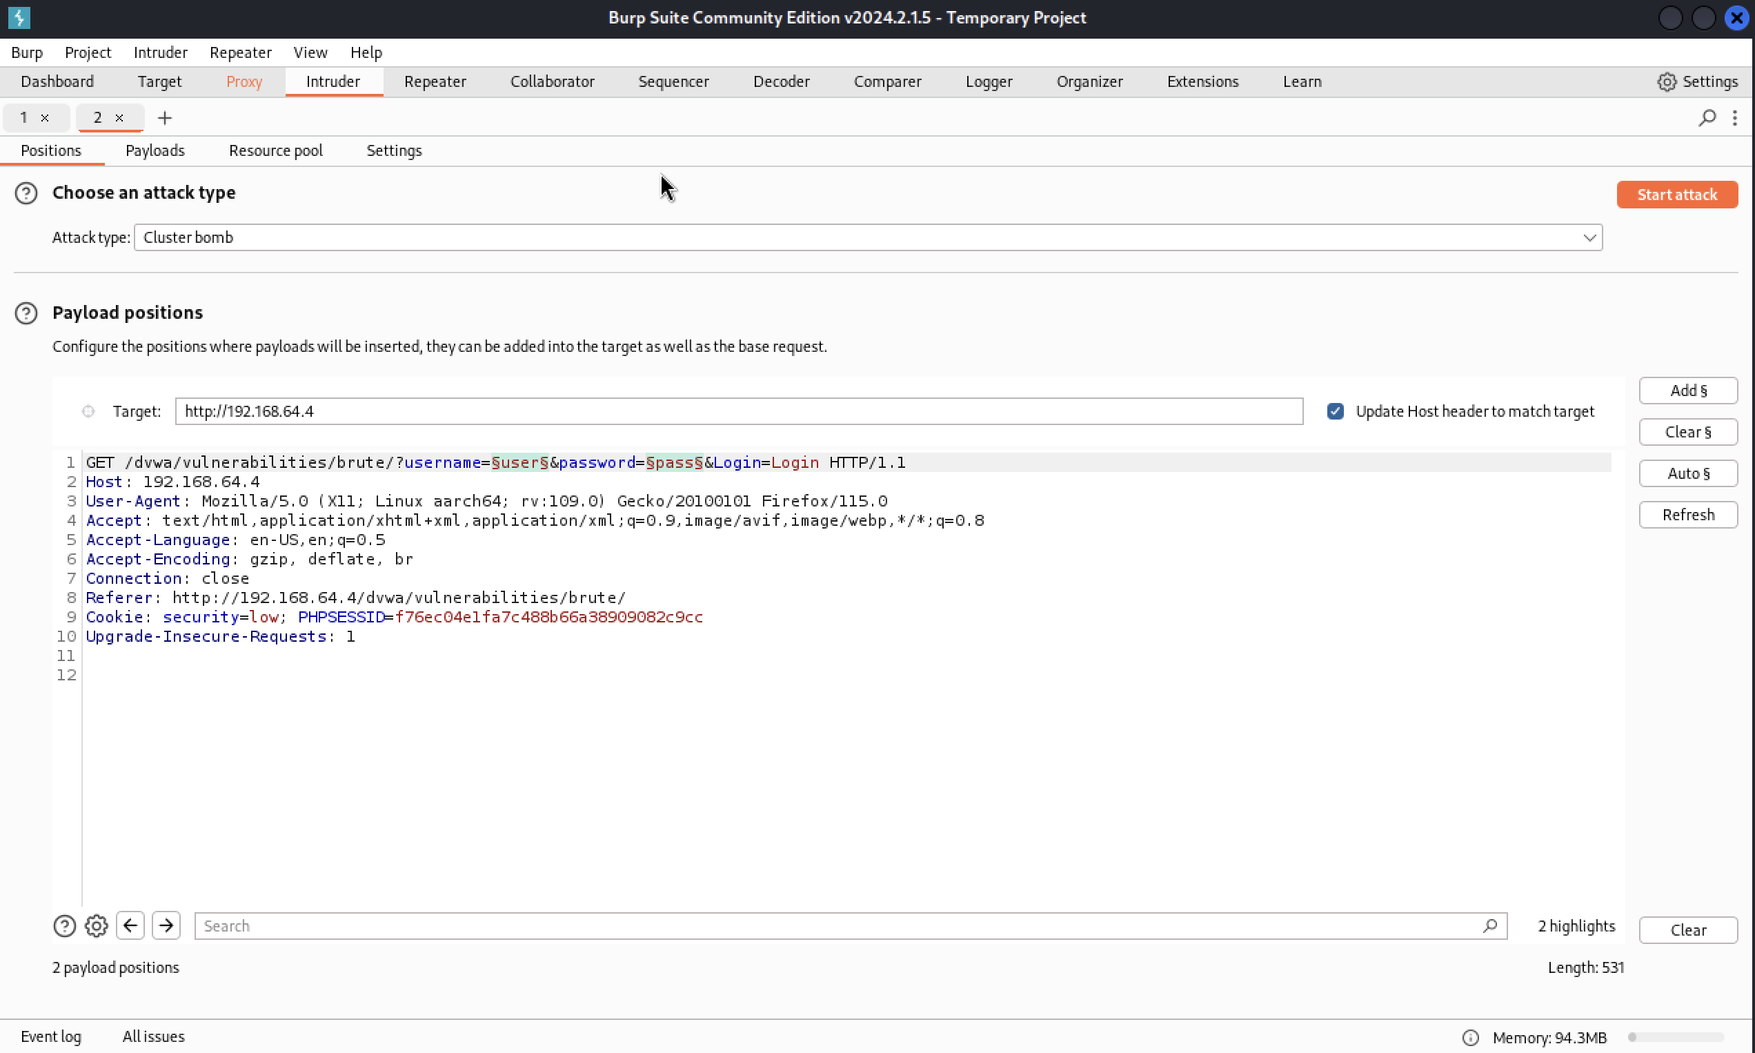Open the Project menu

click(x=88, y=52)
